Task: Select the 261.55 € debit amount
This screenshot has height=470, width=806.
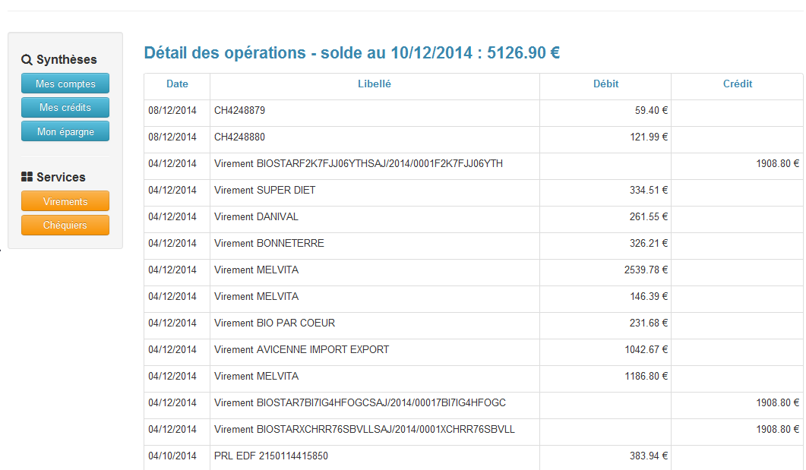Action: click(x=649, y=216)
